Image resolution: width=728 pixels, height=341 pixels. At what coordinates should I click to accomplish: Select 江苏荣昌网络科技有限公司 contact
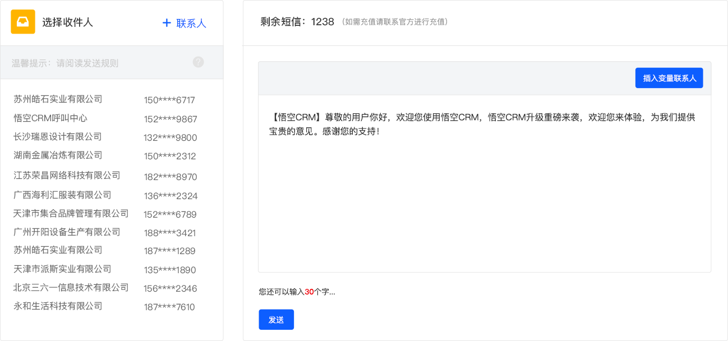(67, 176)
